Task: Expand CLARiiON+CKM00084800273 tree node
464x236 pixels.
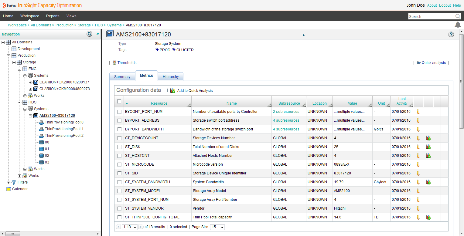Action: tap(30, 89)
